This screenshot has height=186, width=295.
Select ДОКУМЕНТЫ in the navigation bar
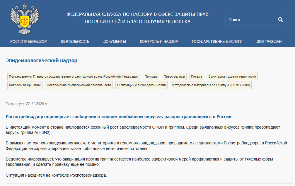(x=115, y=42)
